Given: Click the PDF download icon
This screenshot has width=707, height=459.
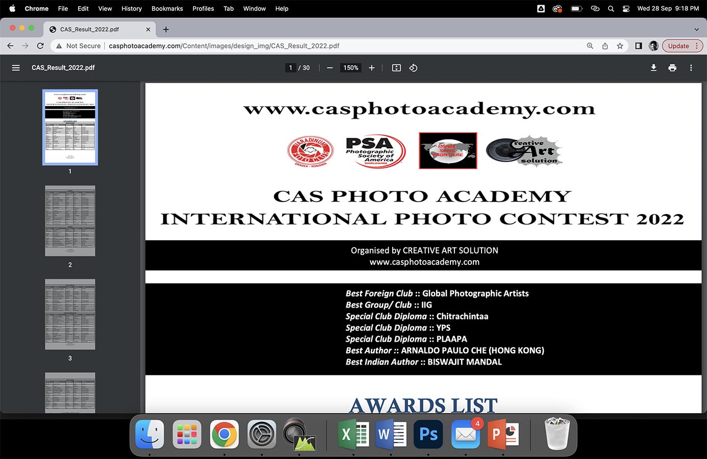Looking at the screenshot, I should (x=653, y=68).
